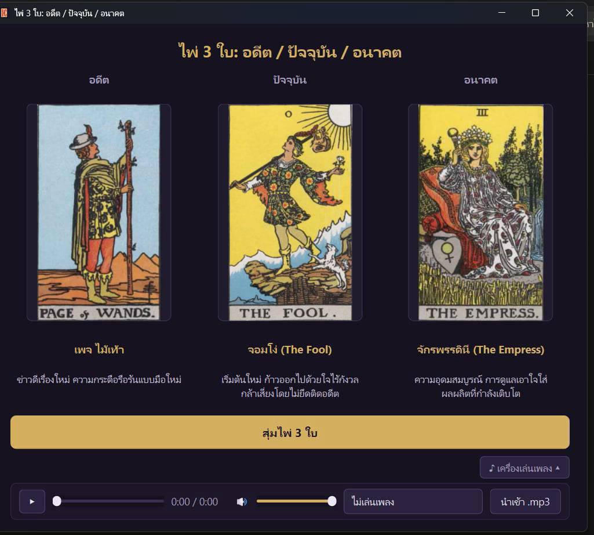The image size is (594, 535).
Task: Click the card name จักรพรรดินี (The Empress)
Action: pyautogui.click(x=480, y=349)
